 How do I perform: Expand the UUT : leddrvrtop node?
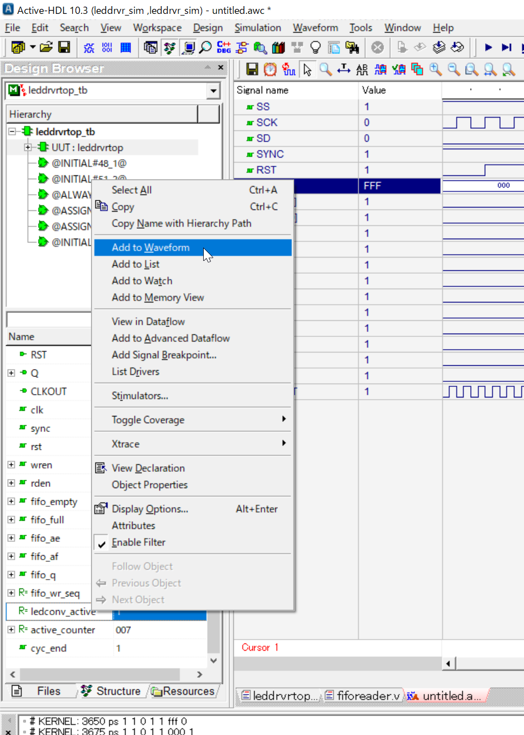(x=28, y=147)
